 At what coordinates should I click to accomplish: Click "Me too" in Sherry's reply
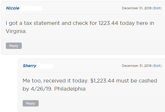click(32, 81)
